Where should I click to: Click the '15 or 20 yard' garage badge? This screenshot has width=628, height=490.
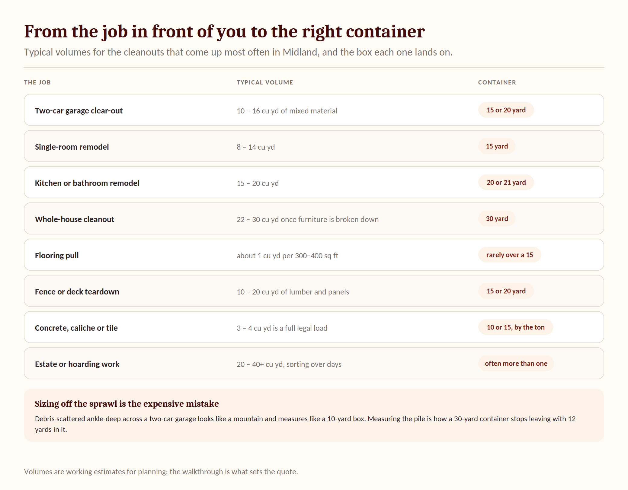click(506, 110)
